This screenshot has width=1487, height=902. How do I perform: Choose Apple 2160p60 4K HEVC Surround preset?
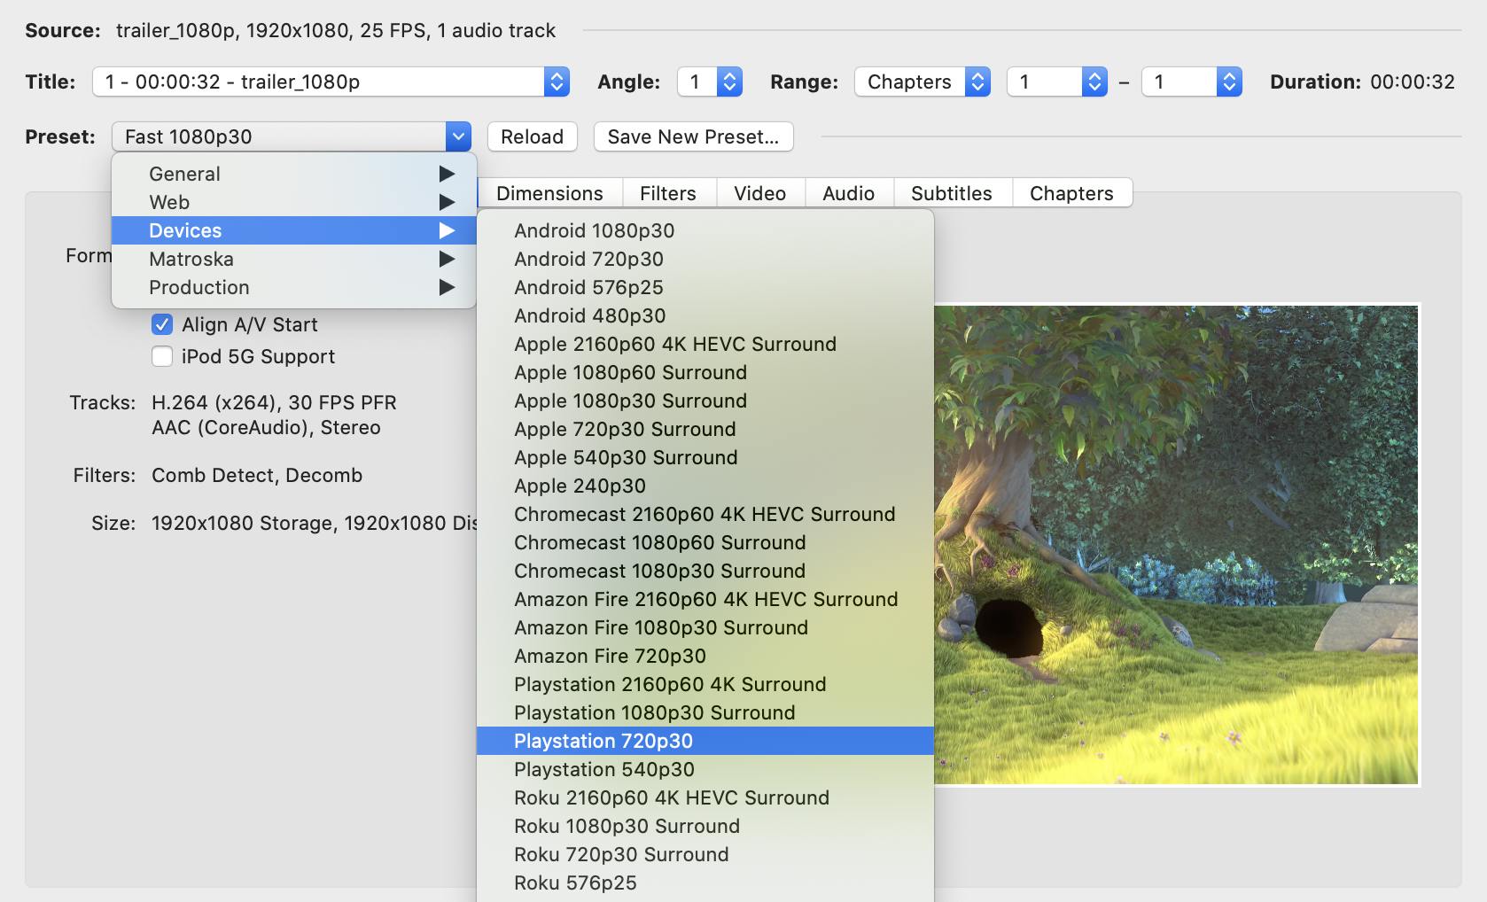coord(705,344)
